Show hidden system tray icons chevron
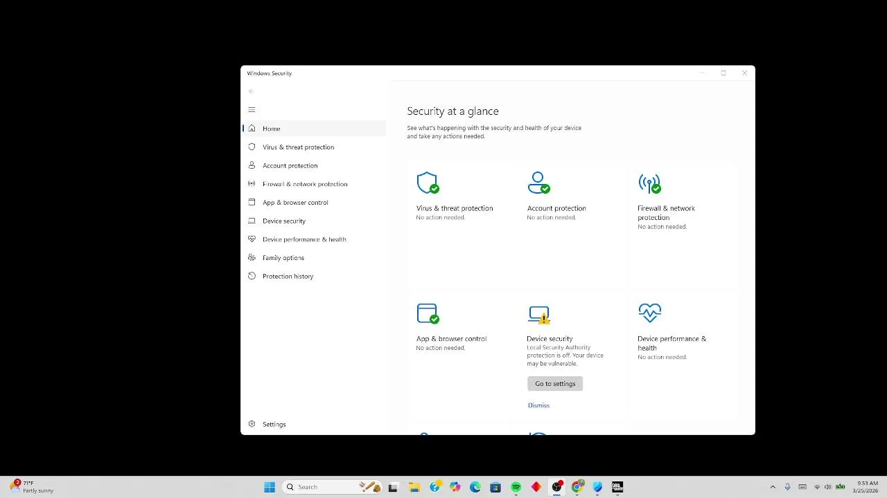Viewport: 887px width, 498px height. [773, 487]
